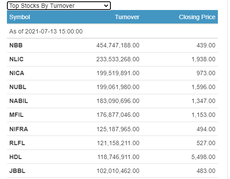Click the Closing Price column header
This screenshot has height=179, width=230.
point(197,17)
